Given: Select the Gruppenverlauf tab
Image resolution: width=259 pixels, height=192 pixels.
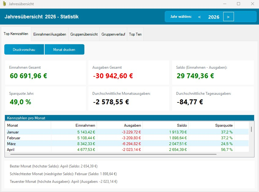Looking at the screenshot, I should [x=113, y=34].
